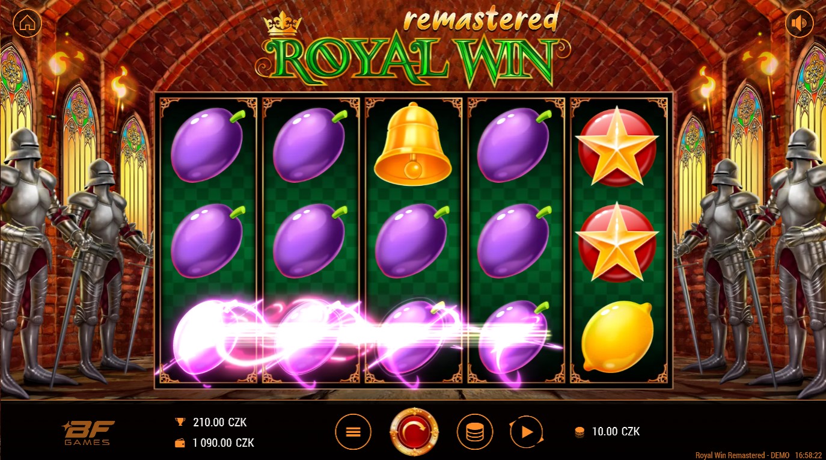The height and width of the screenshot is (460, 826).
Task: Click the yellow lemon symbol
Action: 617,336
